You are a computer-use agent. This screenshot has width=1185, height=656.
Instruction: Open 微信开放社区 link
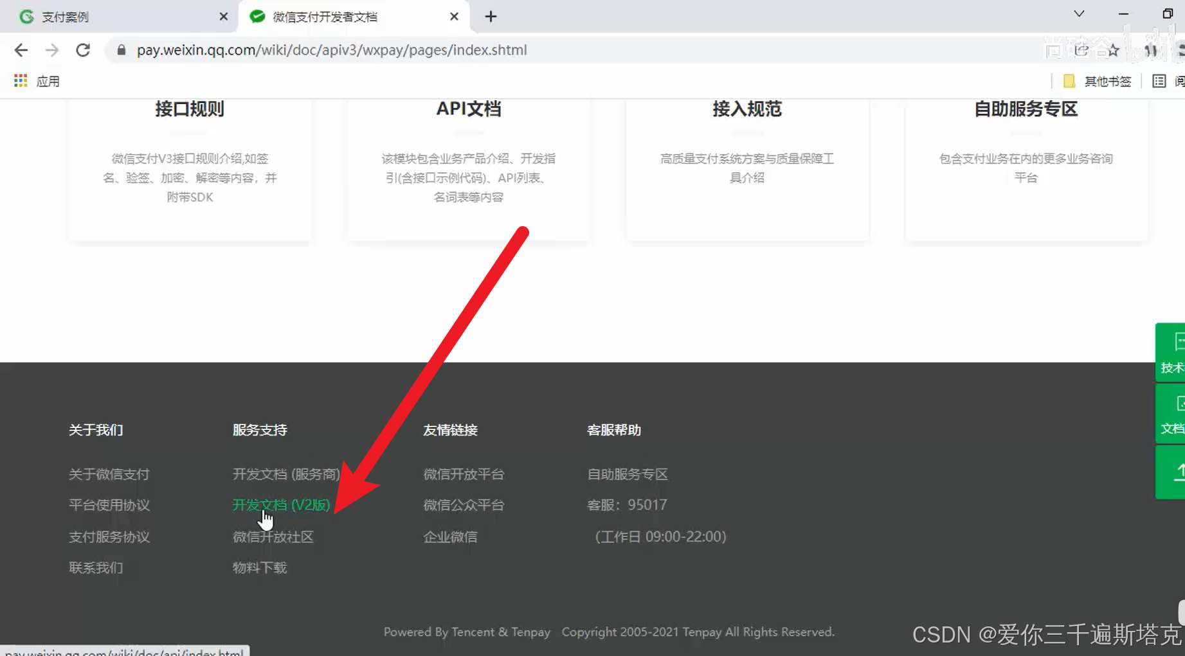pyautogui.click(x=273, y=536)
